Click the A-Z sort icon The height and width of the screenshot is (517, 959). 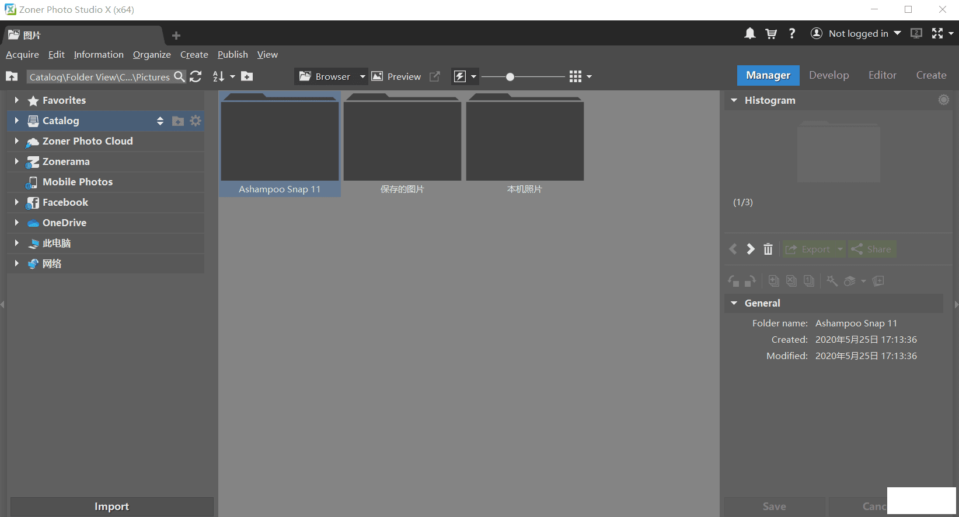click(218, 76)
